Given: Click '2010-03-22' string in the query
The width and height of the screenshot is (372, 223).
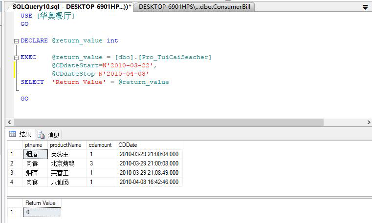Looking at the screenshot, I should click(130, 65).
